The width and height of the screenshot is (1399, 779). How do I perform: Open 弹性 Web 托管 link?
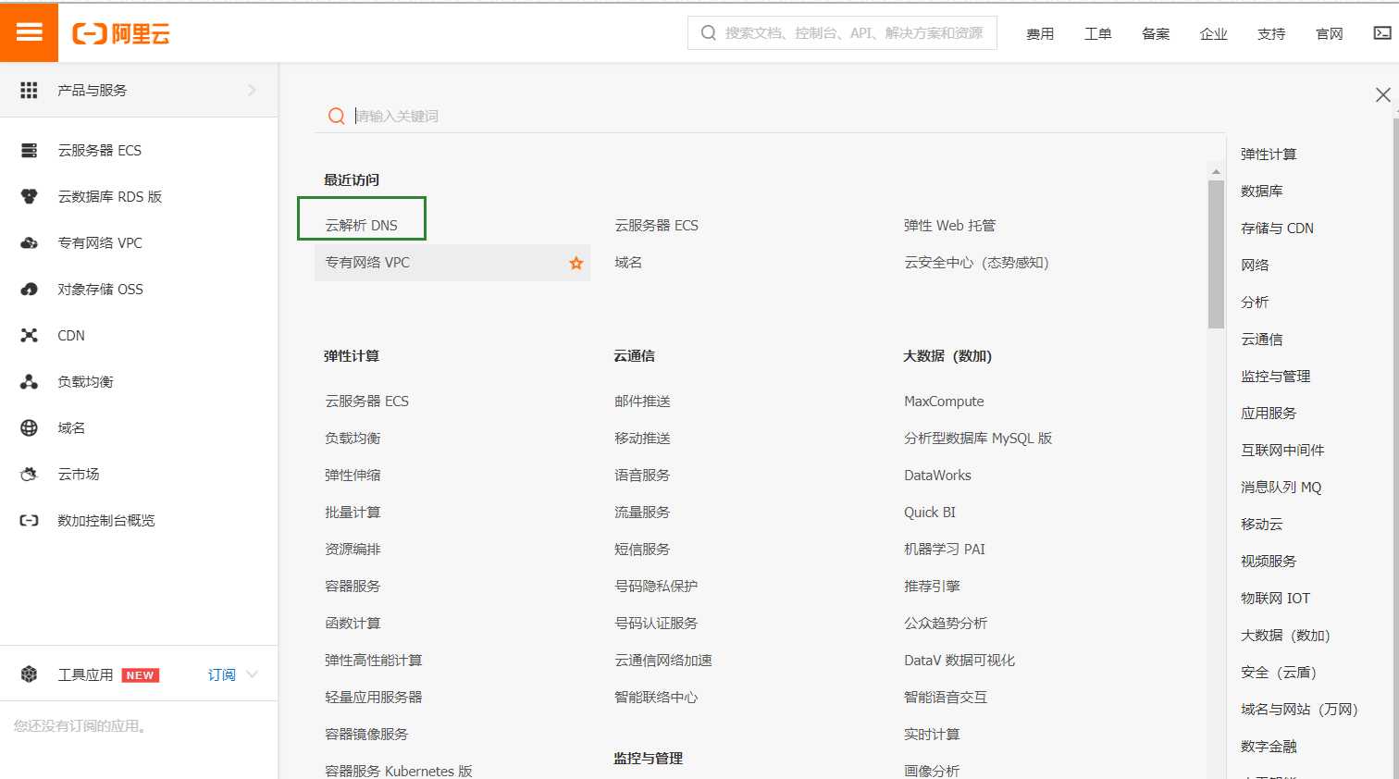click(949, 225)
